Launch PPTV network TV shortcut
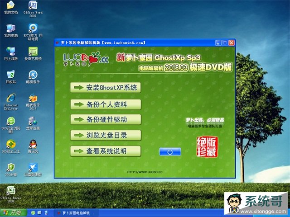The image size is (290, 217). (33, 32)
